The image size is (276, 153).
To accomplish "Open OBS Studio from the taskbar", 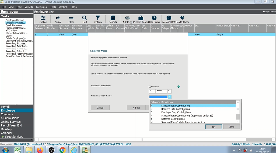I will point(51,150).
